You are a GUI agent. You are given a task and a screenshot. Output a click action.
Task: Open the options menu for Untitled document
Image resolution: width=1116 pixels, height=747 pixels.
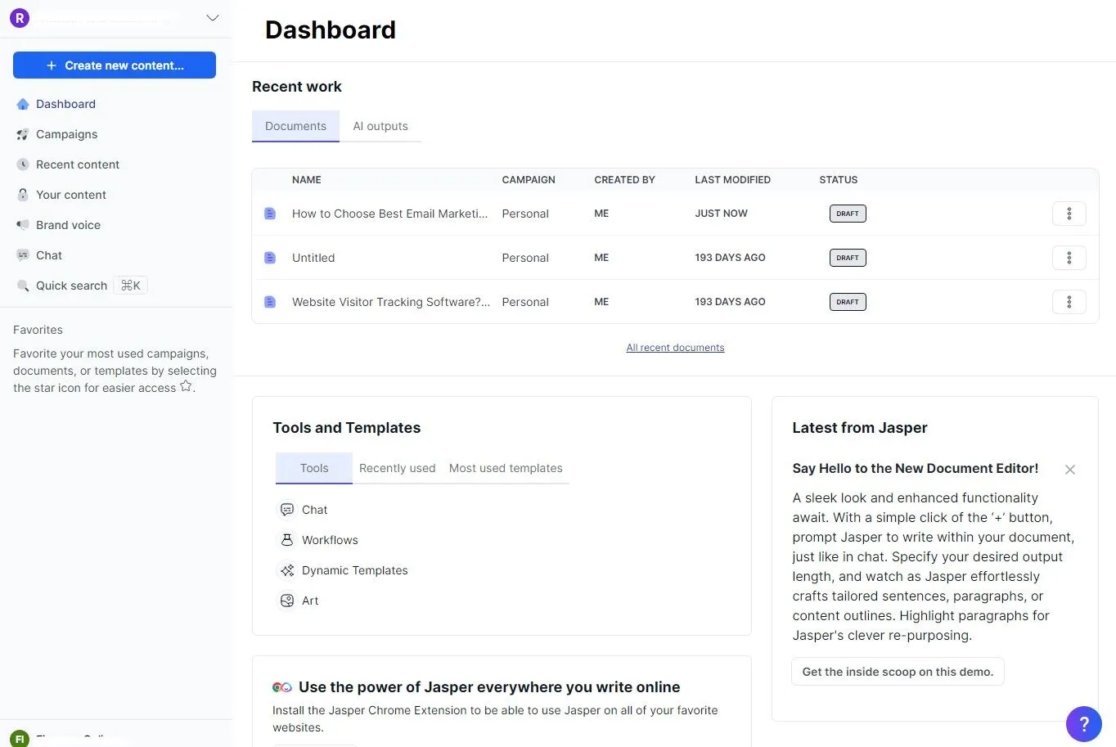(x=1069, y=257)
